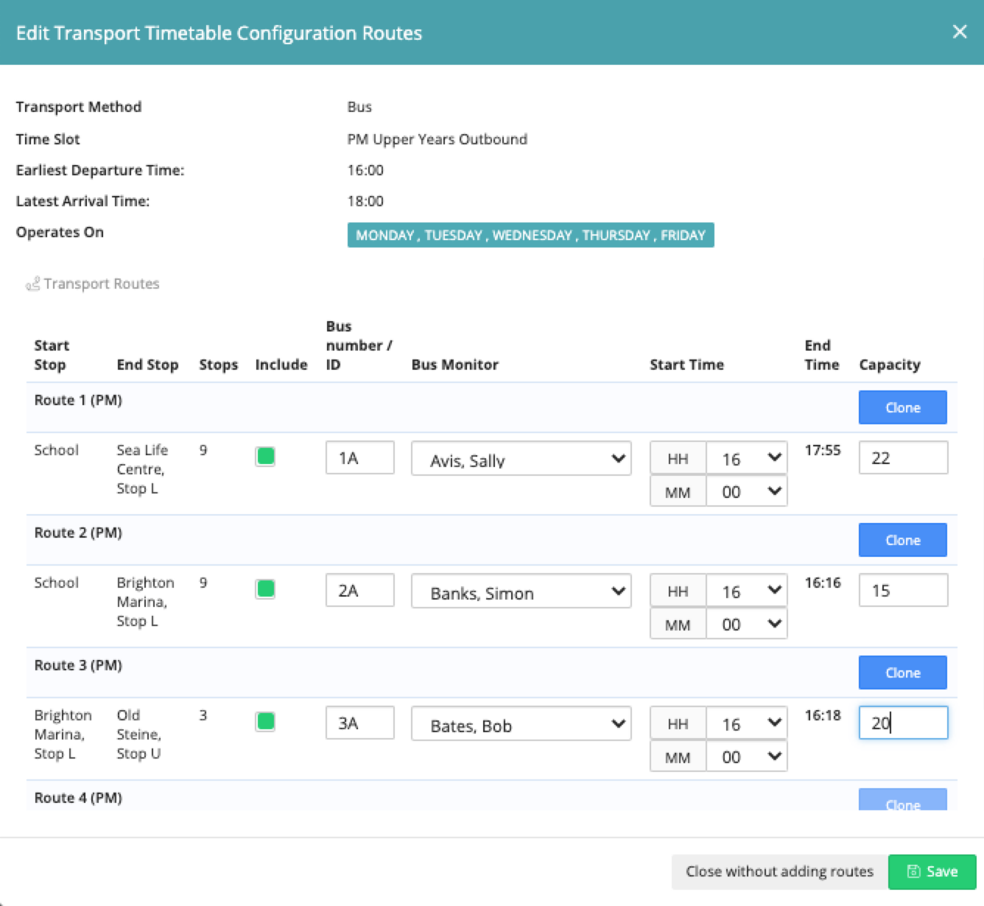
Task: Click the Capacity column header
Action: click(x=890, y=365)
